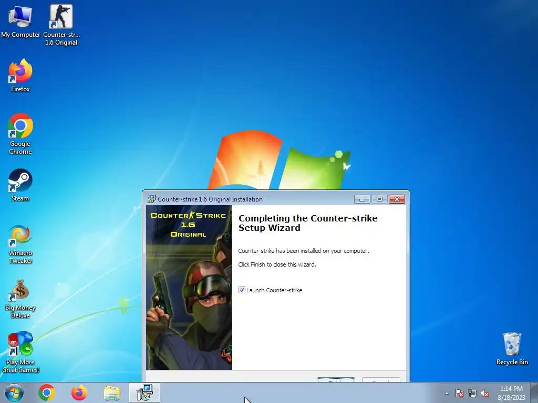Click the text 'Click Finish to close this wizard.'
Image resolution: width=538 pixels, height=403 pixels.
pyautogui.click(x=277, y=264)
